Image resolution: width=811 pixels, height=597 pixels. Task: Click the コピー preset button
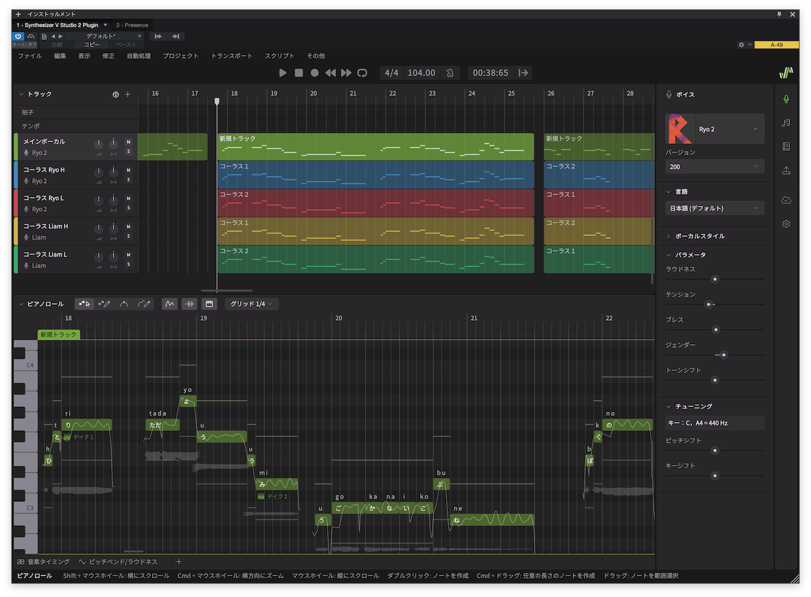click(x=92, y=45)
